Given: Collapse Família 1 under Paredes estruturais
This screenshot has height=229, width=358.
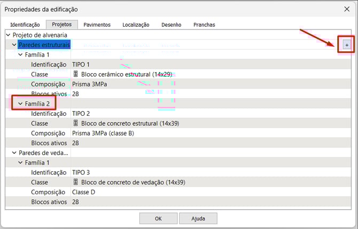Looking at the screenshot, I should 21,54.
